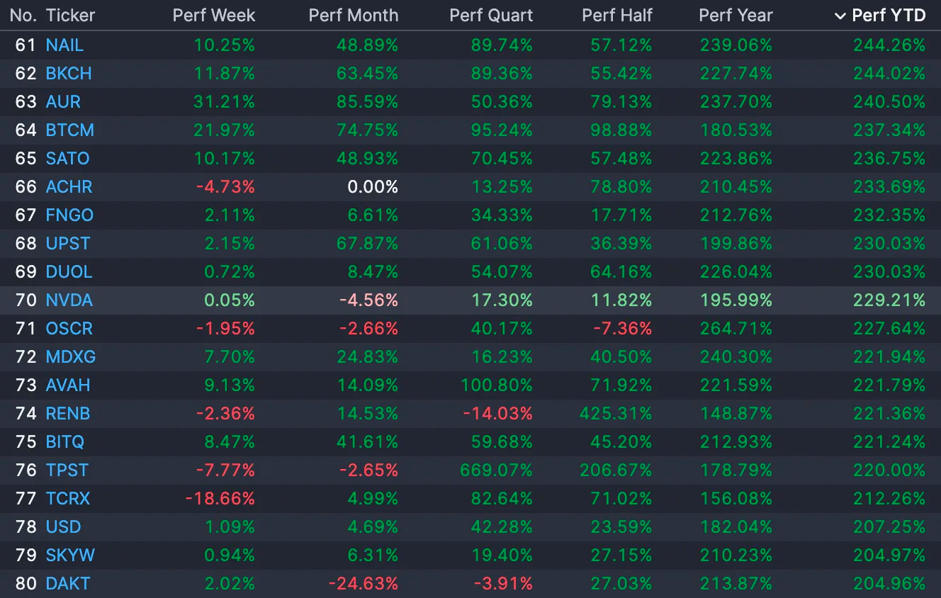Open the AVAH ticker link

(68, 385)
